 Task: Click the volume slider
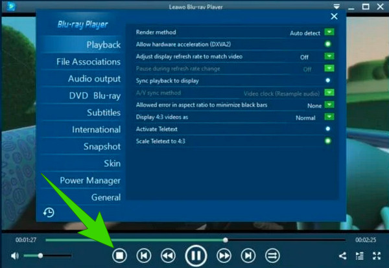47,255
